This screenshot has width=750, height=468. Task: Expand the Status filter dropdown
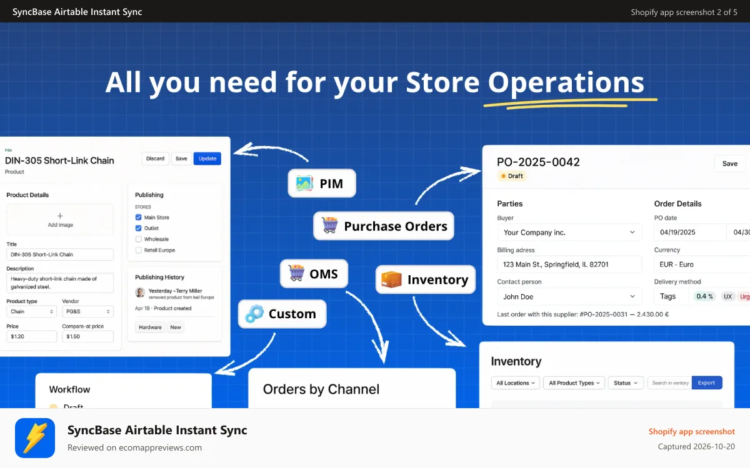[626, 383]
